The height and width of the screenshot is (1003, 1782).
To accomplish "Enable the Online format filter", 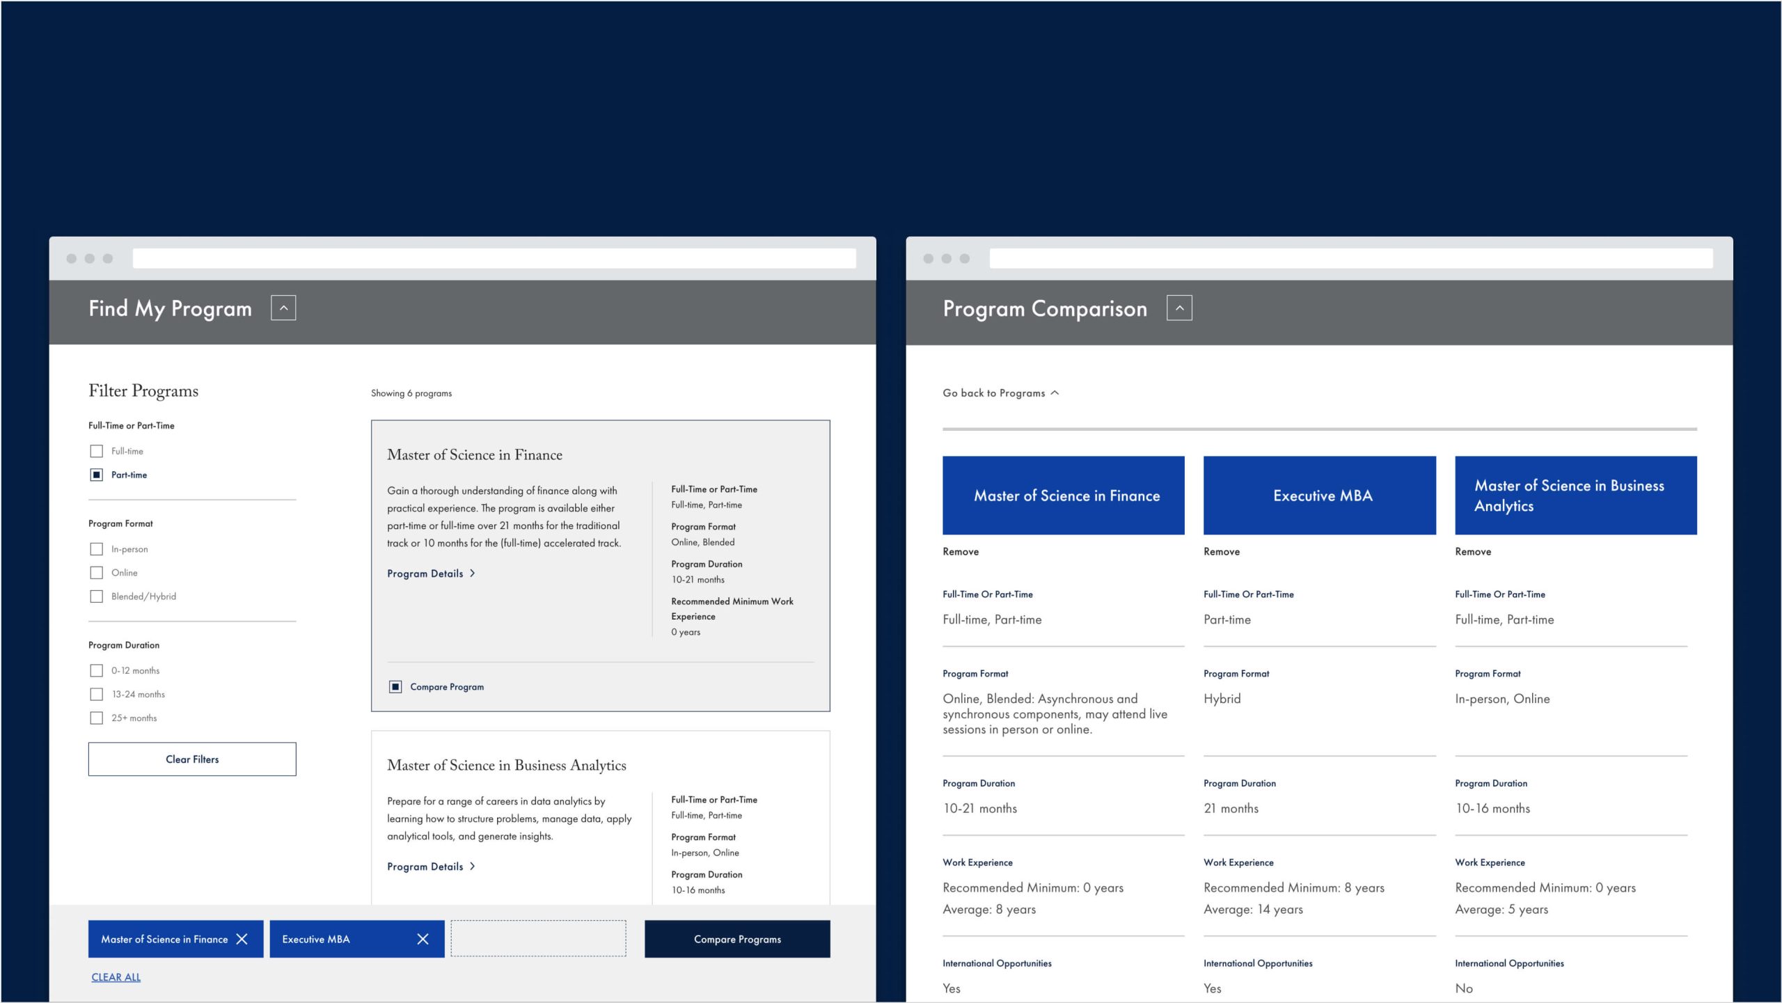I will coord(96,572).
